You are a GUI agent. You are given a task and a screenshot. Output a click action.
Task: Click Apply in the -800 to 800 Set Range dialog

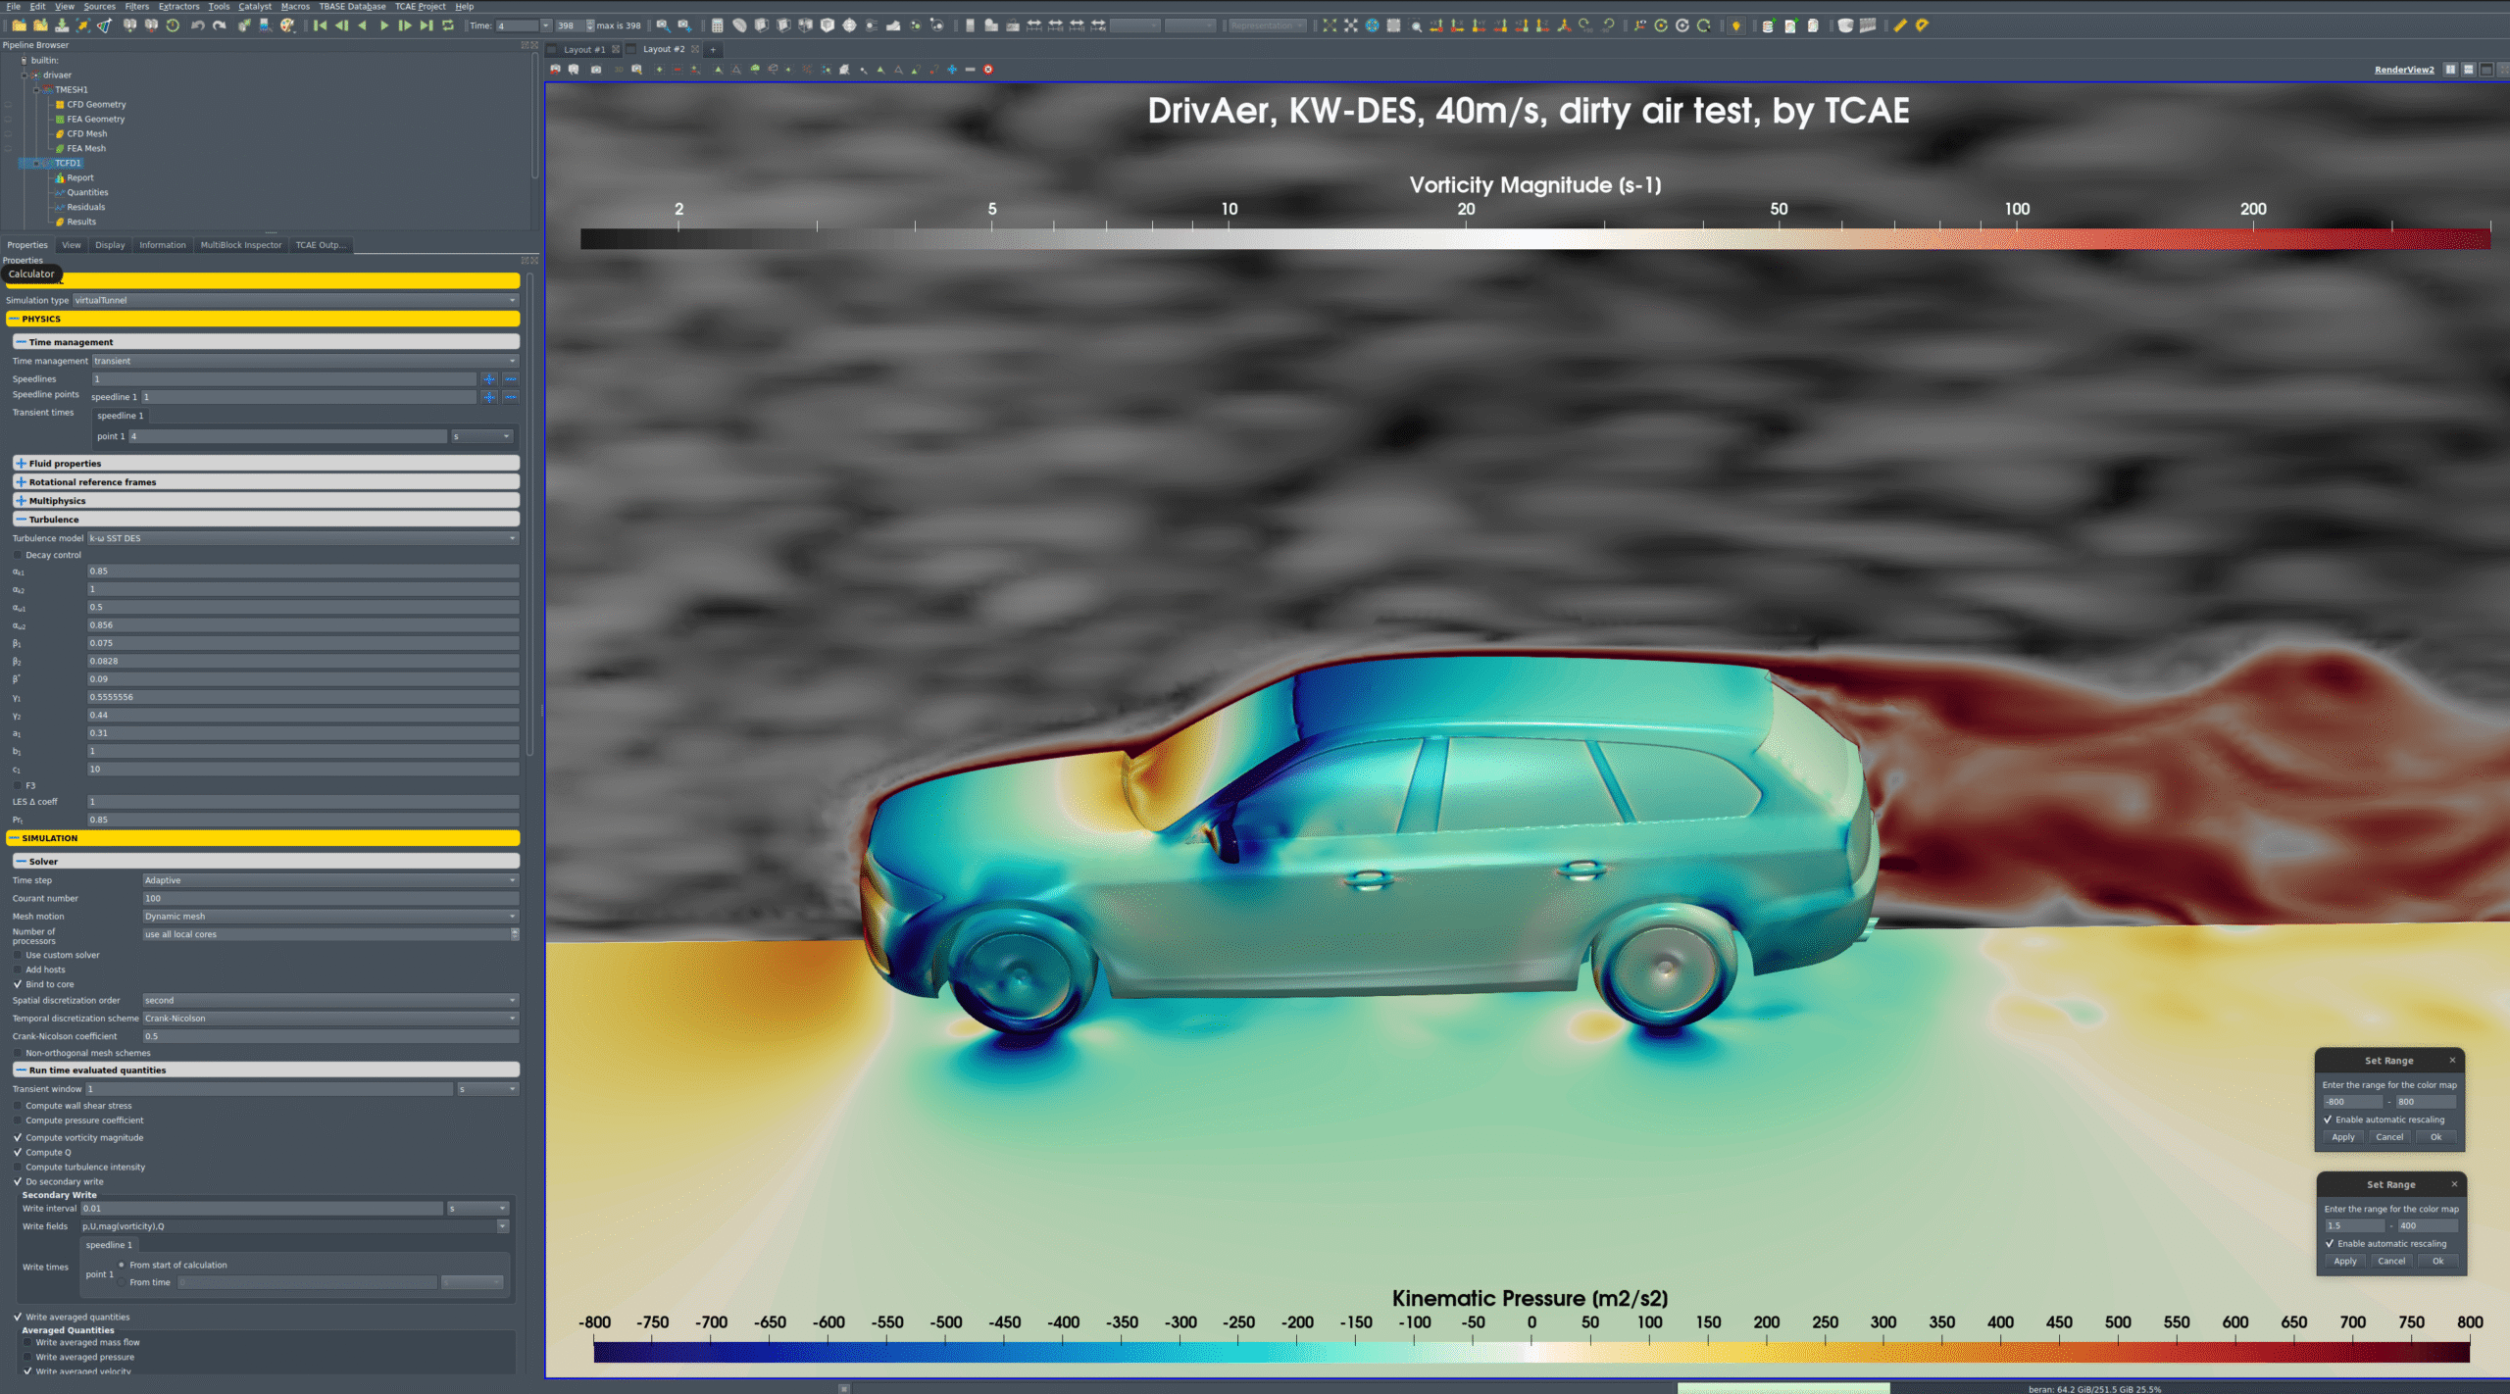[2342, 1137]
